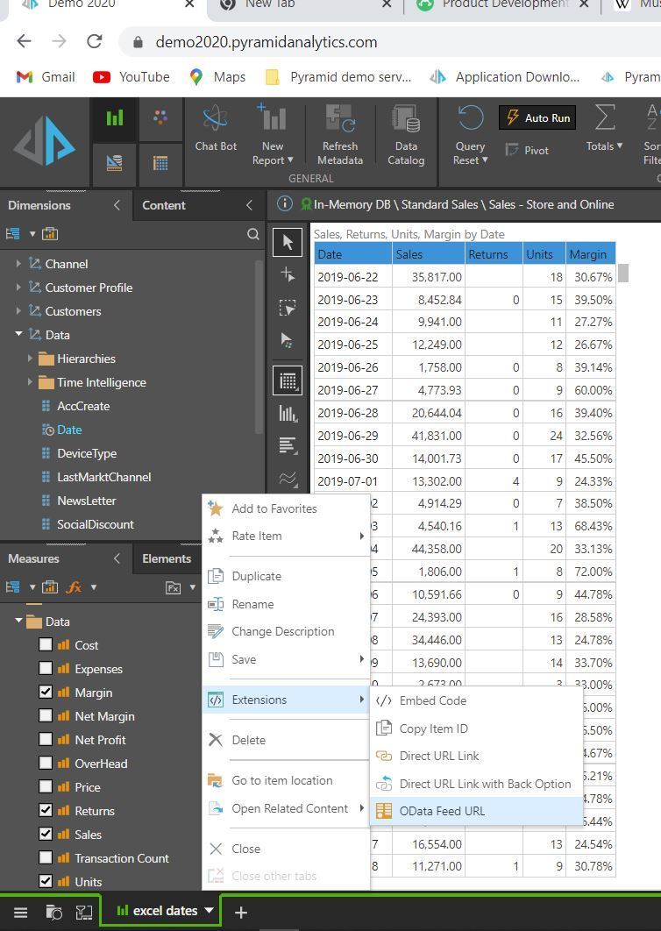
Task: Collapse the Dimensions panel chevron
Action: point(117,205)
